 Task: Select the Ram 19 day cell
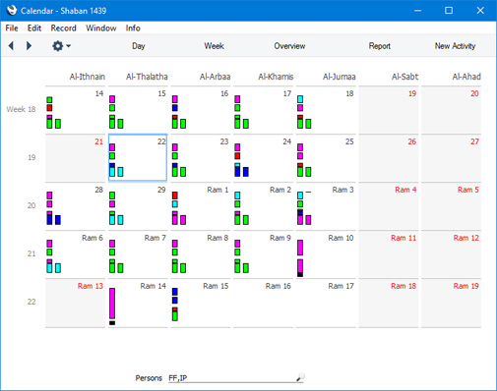point(451,302)
